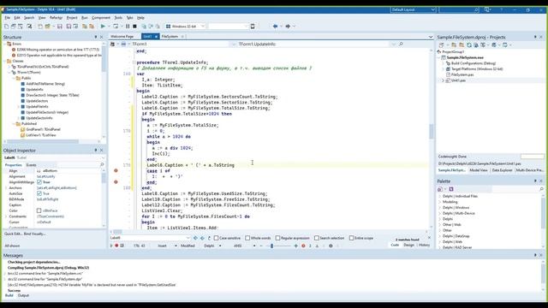Toggle the Case sensitive checkbox
The height and width of the screenshot is (308, 548).
click(216, 238)
